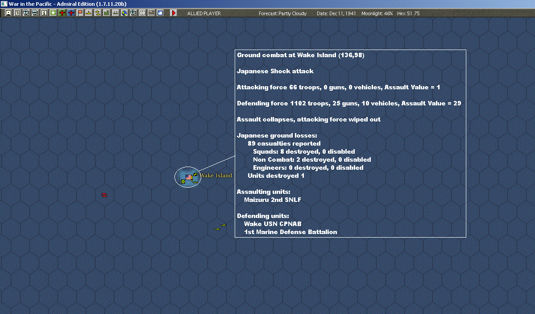The width and height of the screenshot is (535, 314).
Task: Click the window title bar text
Action: [67, 4]
